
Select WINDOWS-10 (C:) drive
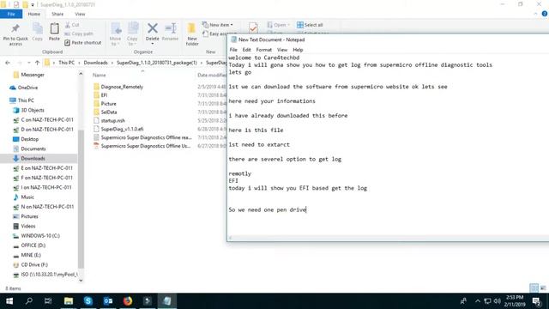(40, 235)
